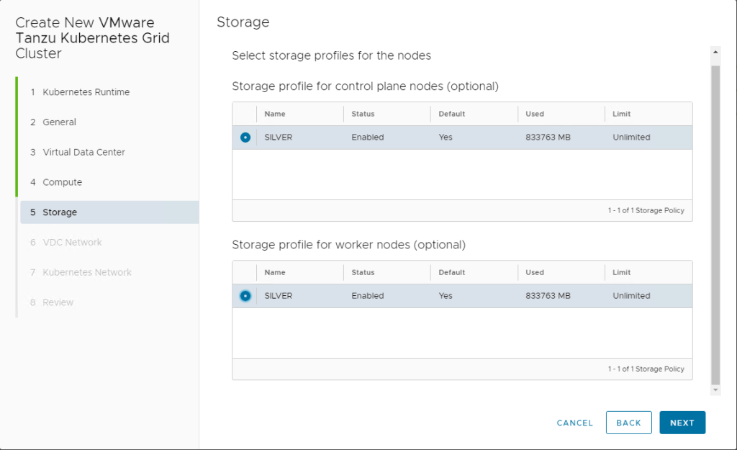Click 833763 MB in worker nodes table
The width and height of the screenshot is (737, 450).
548,296
